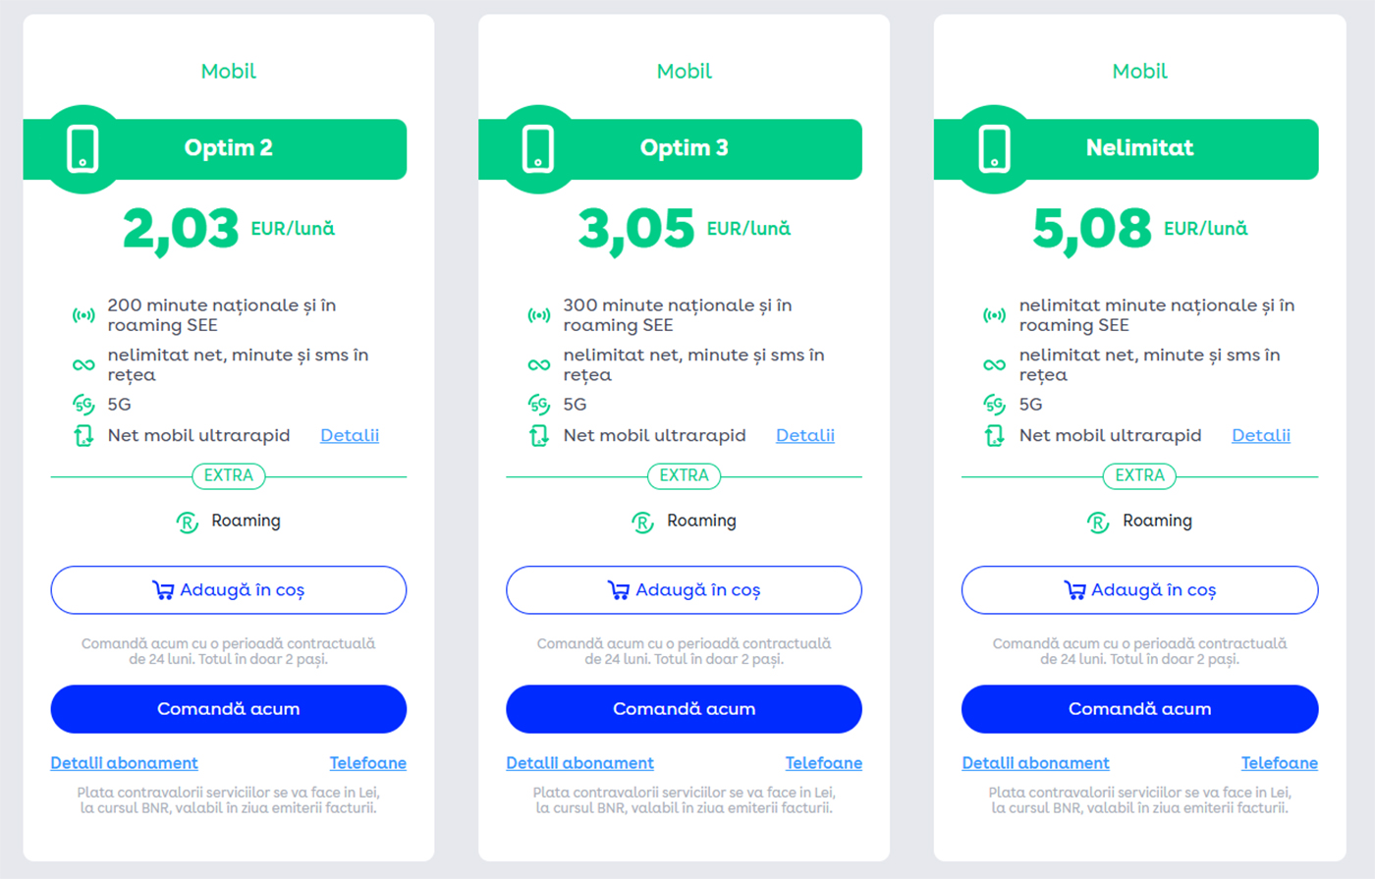Click the net mobil ultrarapid icon in Optim 3
Image resolution: width=1375 pixels, height=879 pixels.
click(x=538, y=436)
